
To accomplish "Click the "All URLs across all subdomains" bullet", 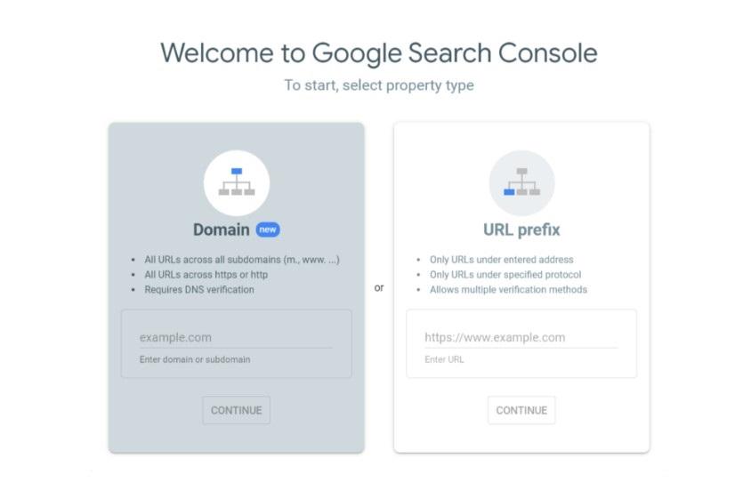I will coord(242,260).
